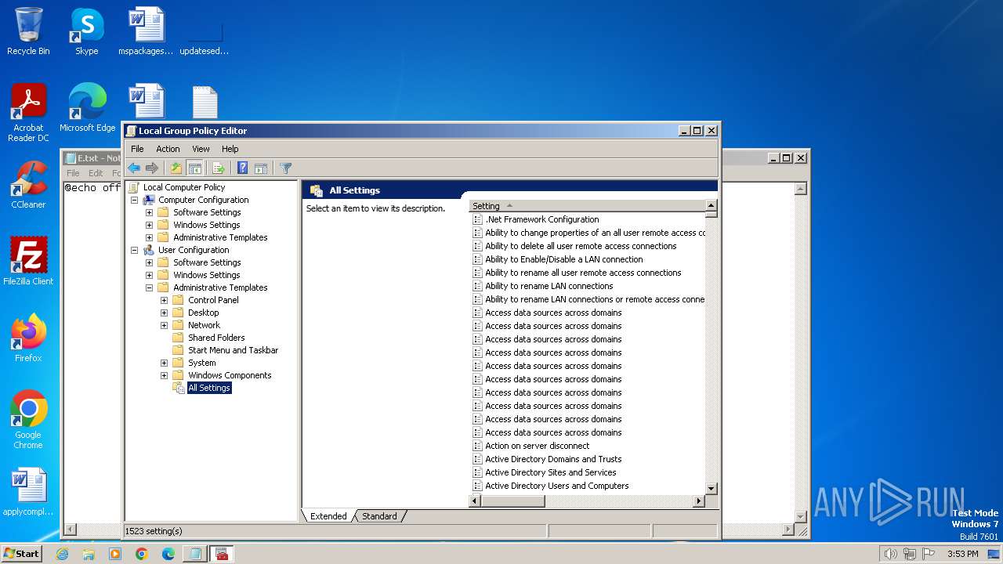The image size is (1003, 564).
Task: Expand Windows Components tree node
Action: (164, 375)
